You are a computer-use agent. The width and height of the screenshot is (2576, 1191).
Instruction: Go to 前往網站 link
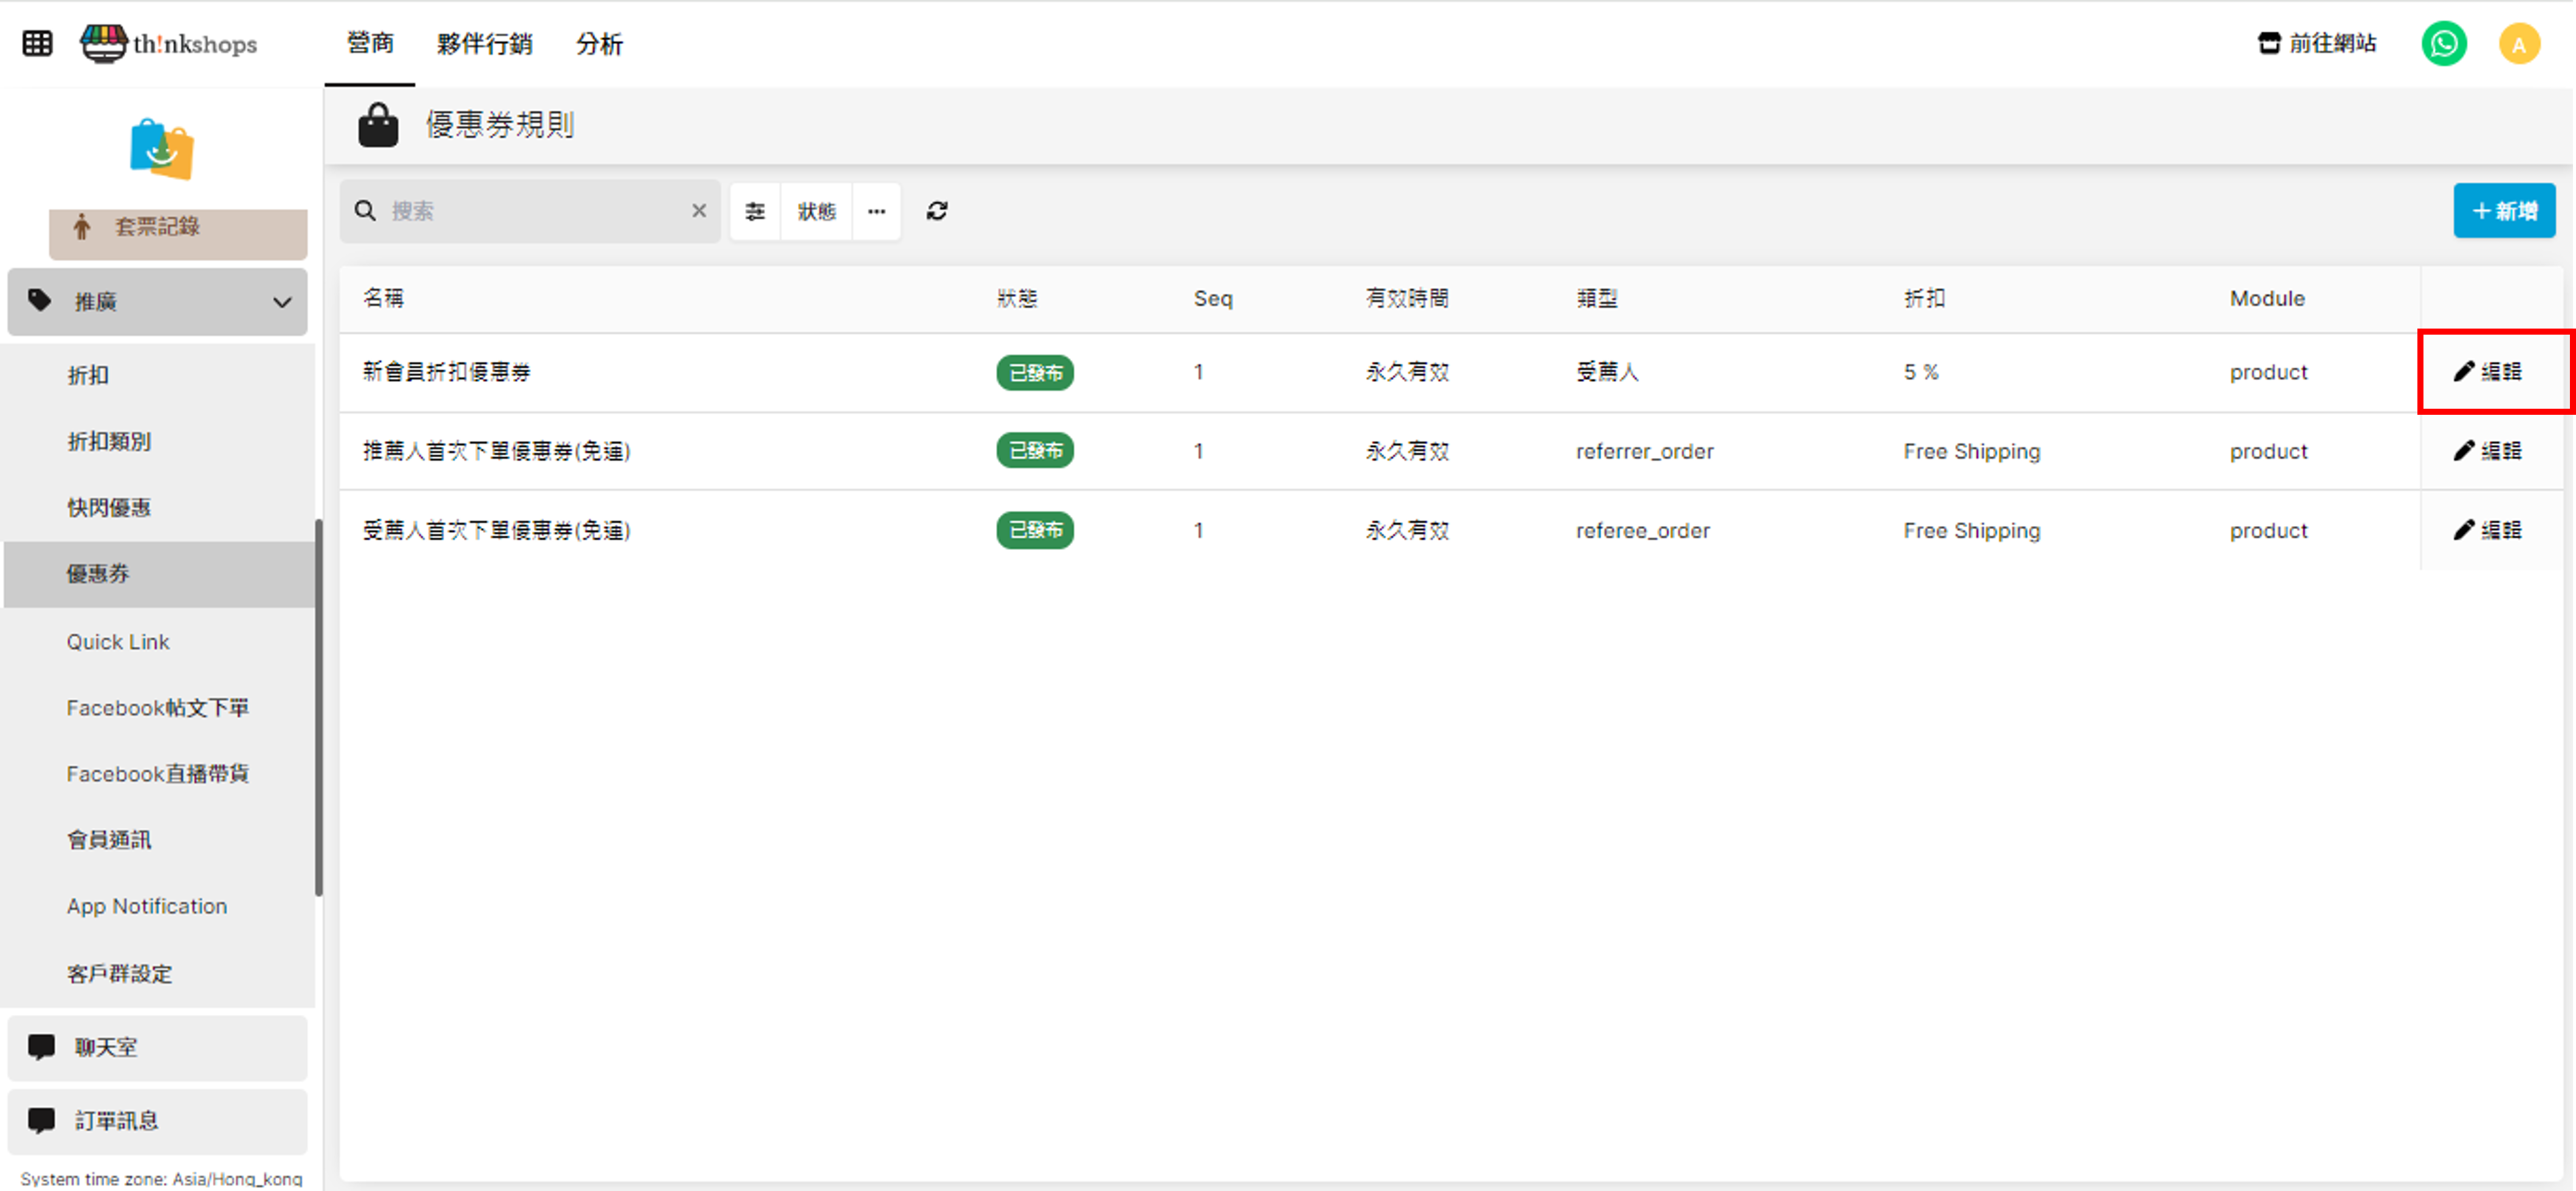[2317, 44]
